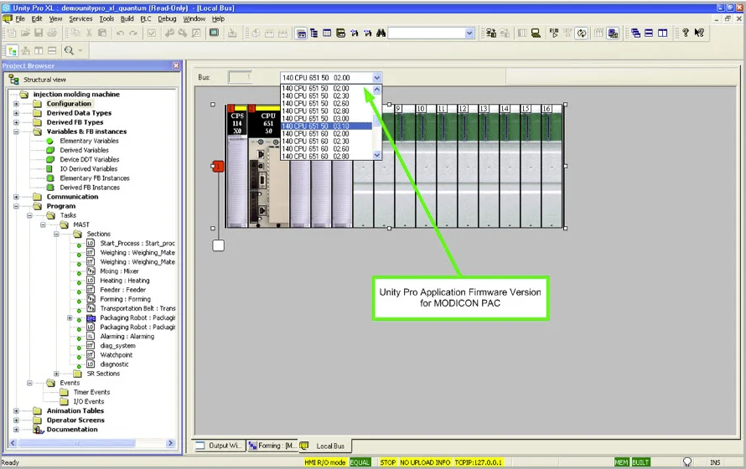Click the Open project folder icon
This screenshot has width=746, height=469.
coord(25,33)
